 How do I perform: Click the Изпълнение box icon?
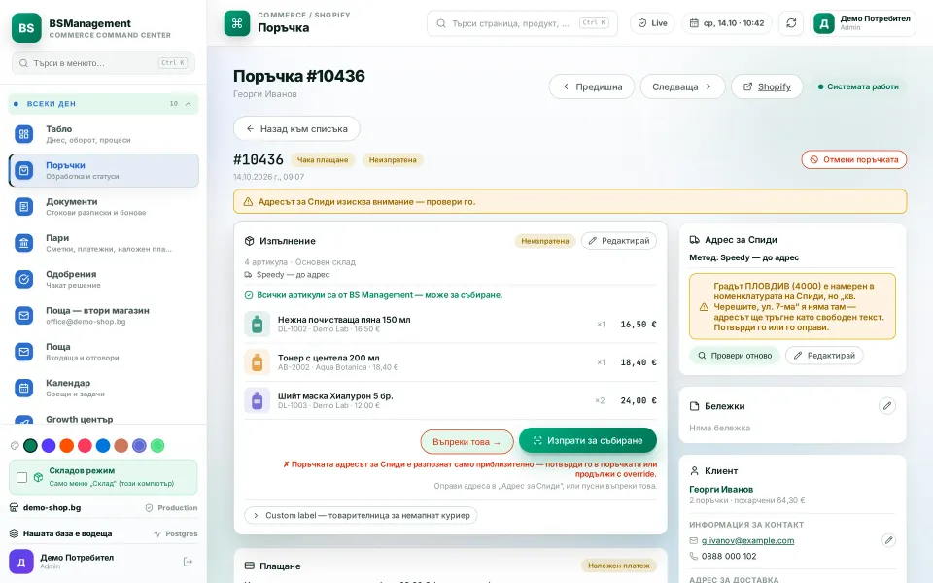pyautogui.click(x=250, y=241)
